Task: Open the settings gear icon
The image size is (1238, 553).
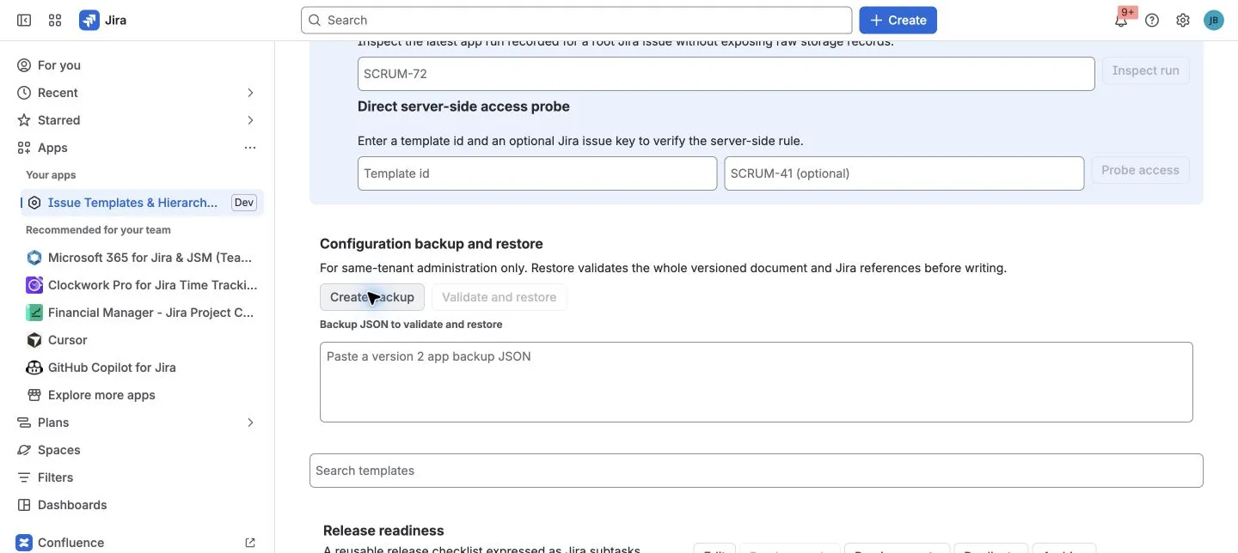Action: click(x=1183, y=20)
